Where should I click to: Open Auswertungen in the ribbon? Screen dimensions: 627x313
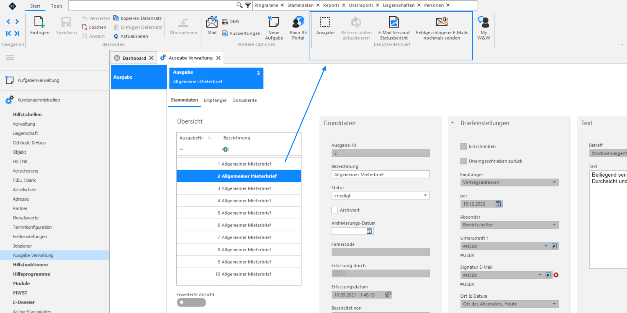click(x=242, y=33)
